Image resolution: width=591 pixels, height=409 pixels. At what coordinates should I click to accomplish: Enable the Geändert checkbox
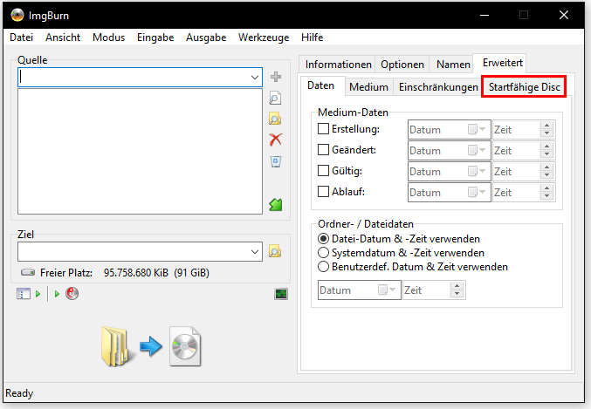323,150
